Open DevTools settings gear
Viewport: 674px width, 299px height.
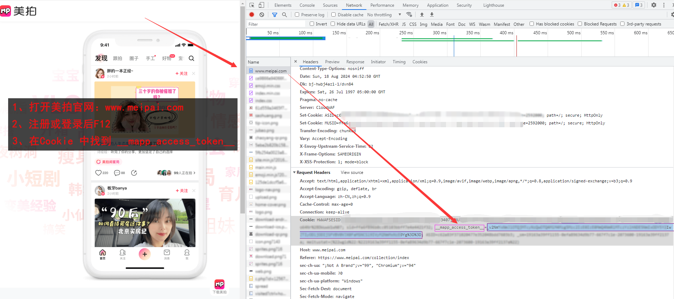tap(653, 5)
